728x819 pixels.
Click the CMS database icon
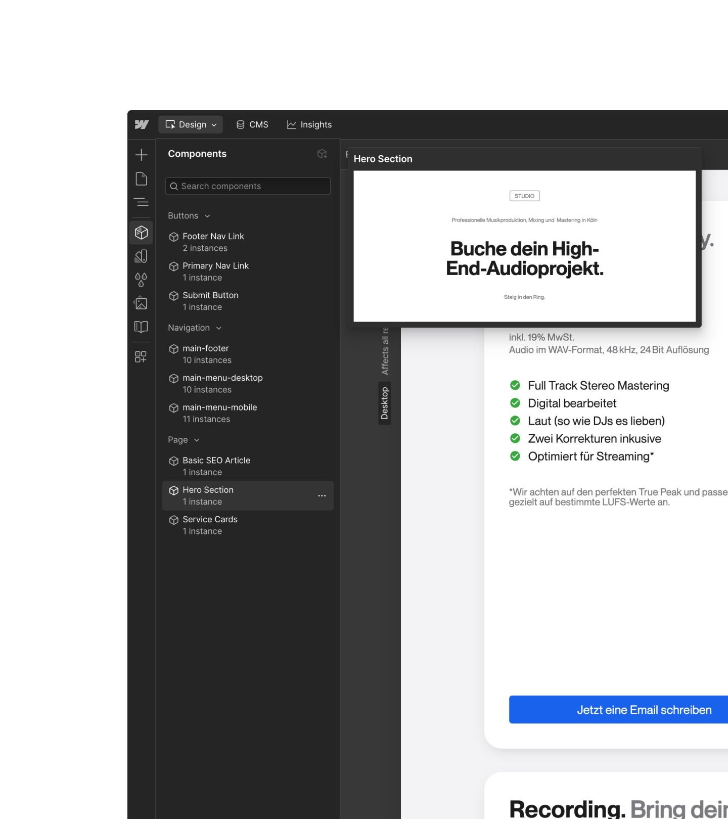pyautogui.click(x=241, y=124)
